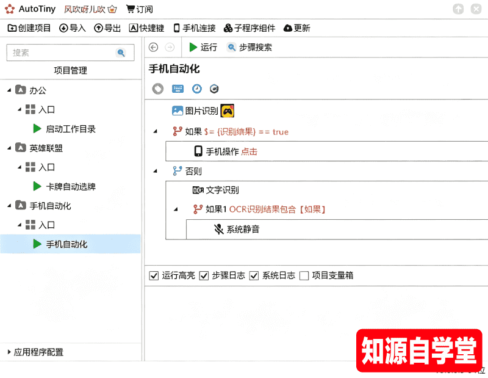The height and width of the screenshot is (378, 488).
Task: Collapse the 如果 识别结果 branch
Action: pos(155,131)
